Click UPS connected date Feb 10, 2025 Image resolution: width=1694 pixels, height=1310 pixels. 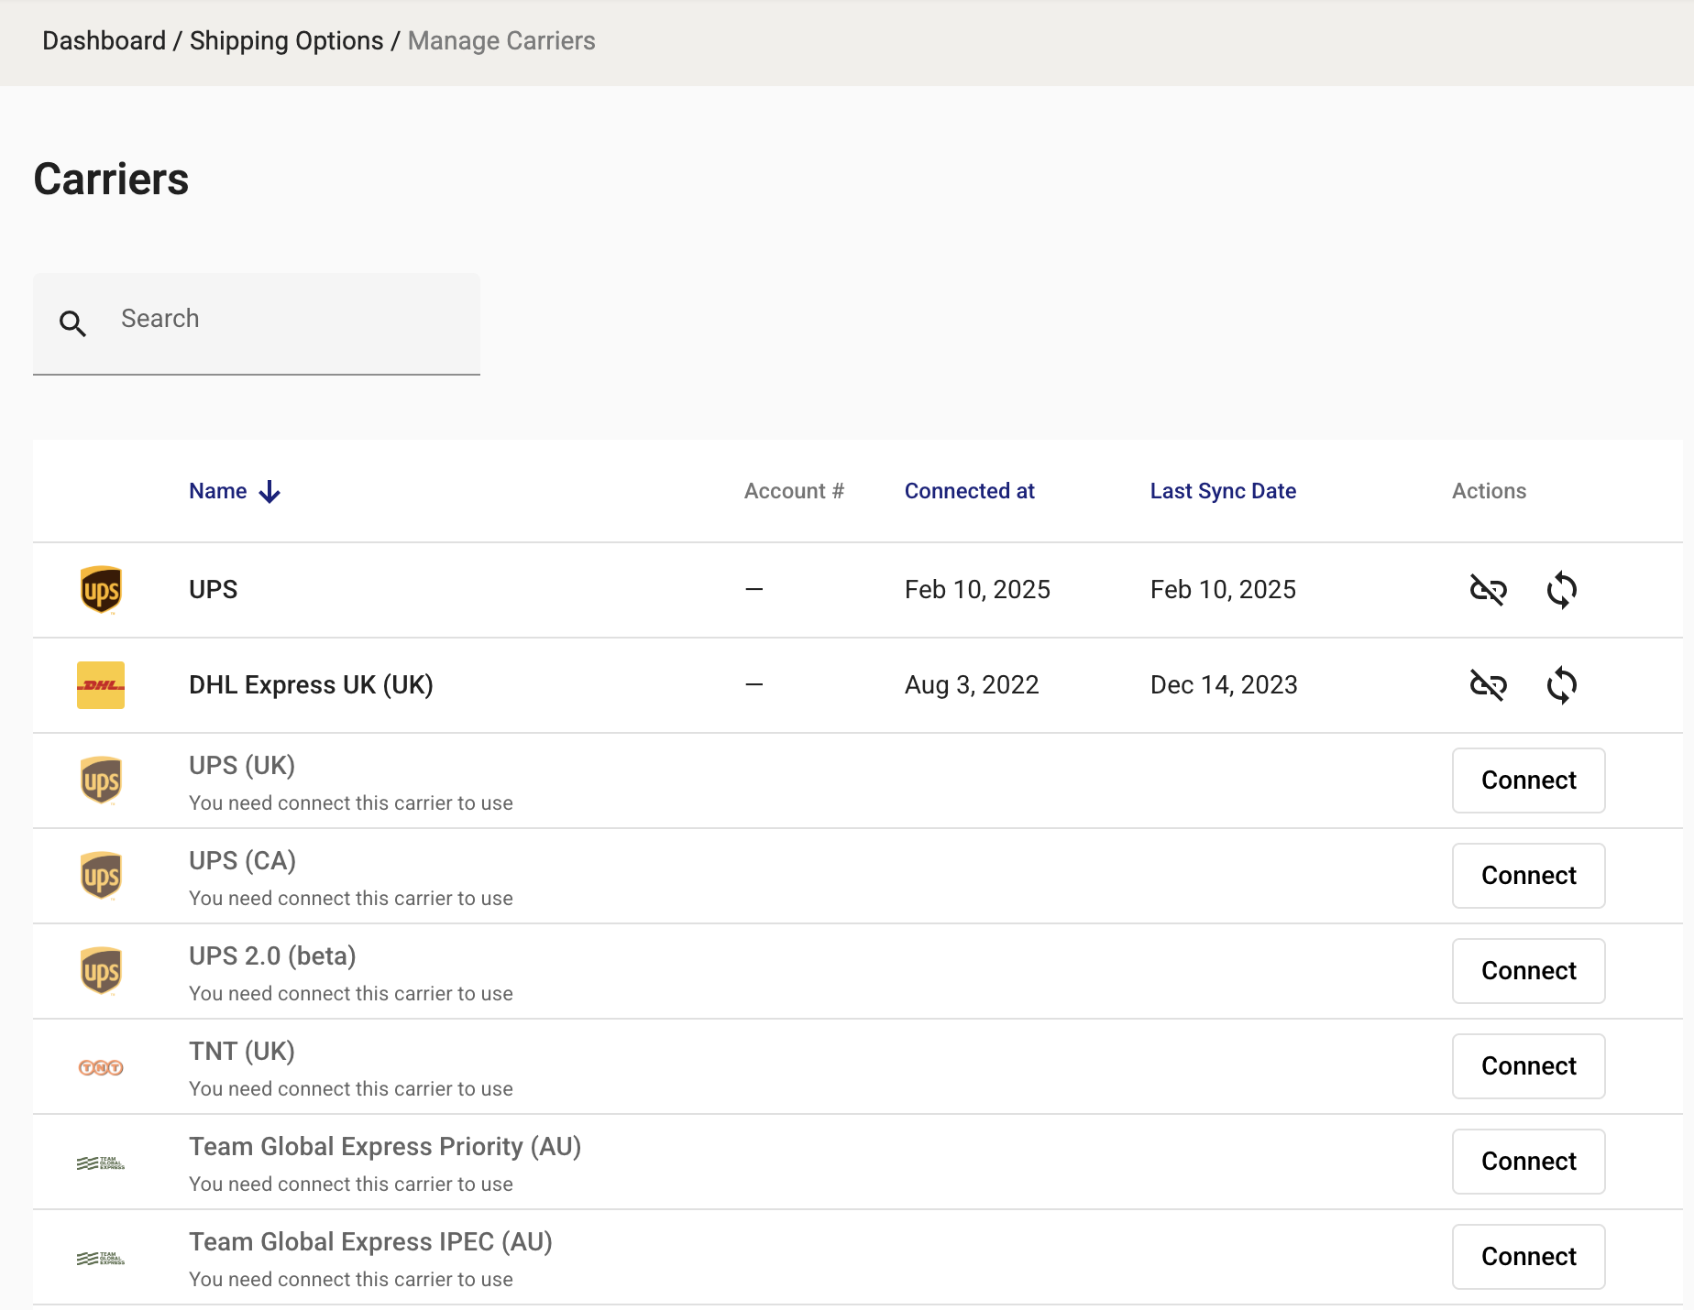click(977, 590)
